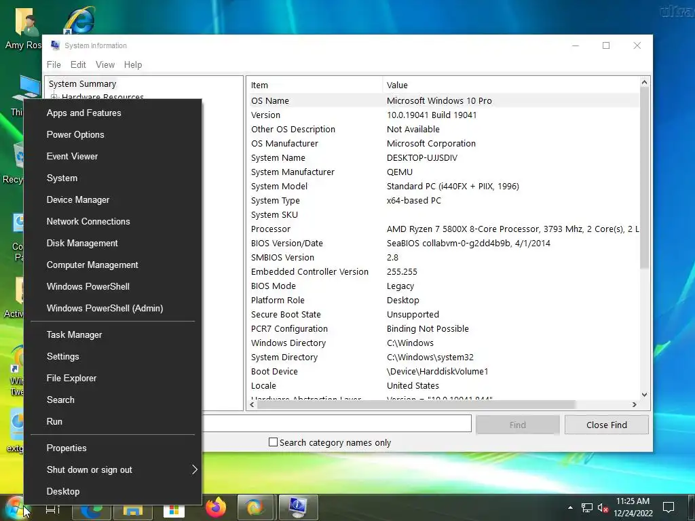This screenshot has width=695, height=521.
Task: Click the System Information taskbar button
Action: coord(298,507)
